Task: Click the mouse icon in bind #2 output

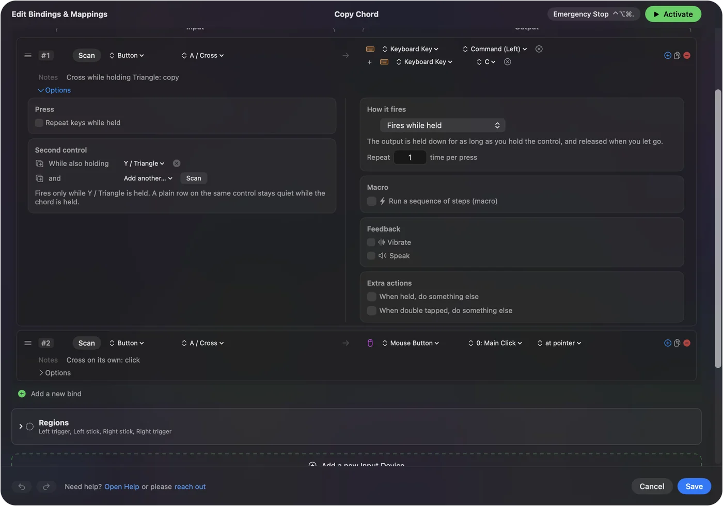Action: coord(370,343)
